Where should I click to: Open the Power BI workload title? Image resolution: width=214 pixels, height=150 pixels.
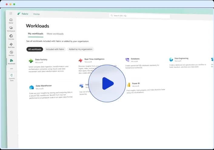point(136,83)
